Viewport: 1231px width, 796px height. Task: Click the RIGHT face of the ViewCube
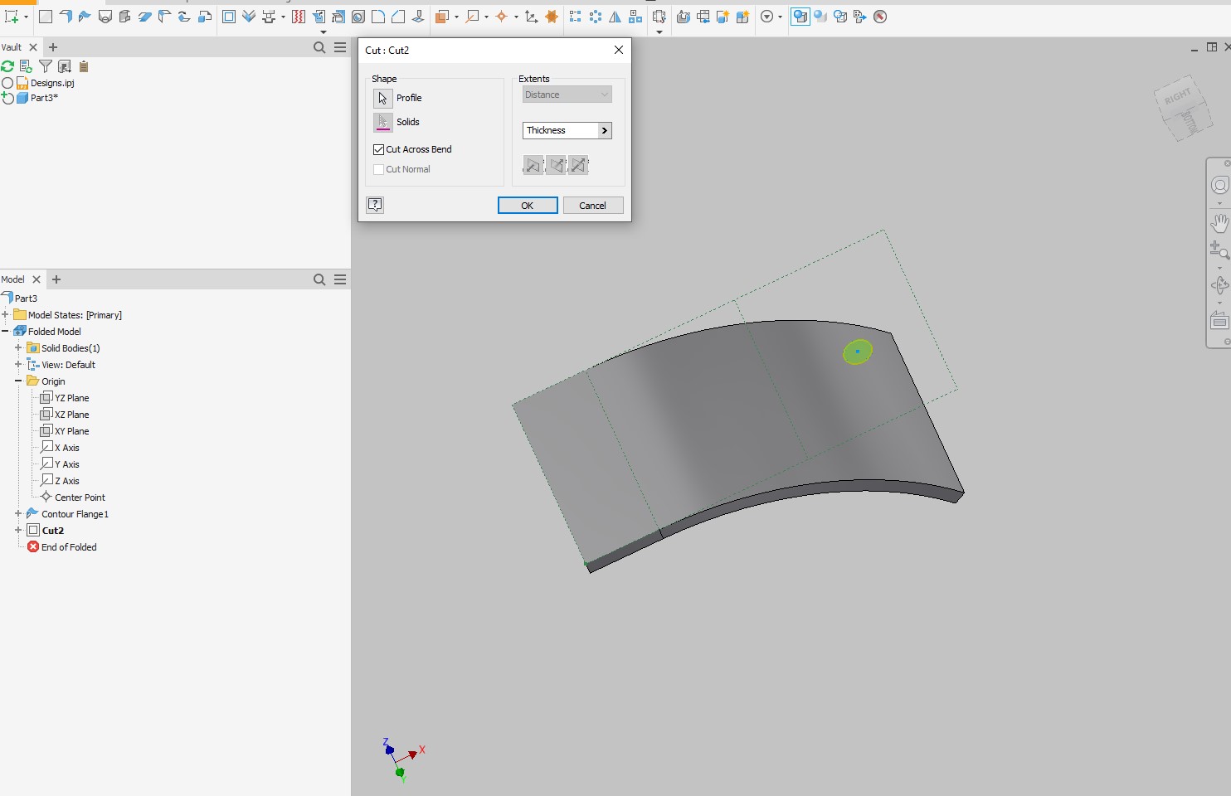tap(1177, 96)
